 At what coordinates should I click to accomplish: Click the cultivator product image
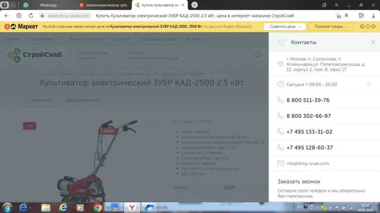[x=97, y=161]
